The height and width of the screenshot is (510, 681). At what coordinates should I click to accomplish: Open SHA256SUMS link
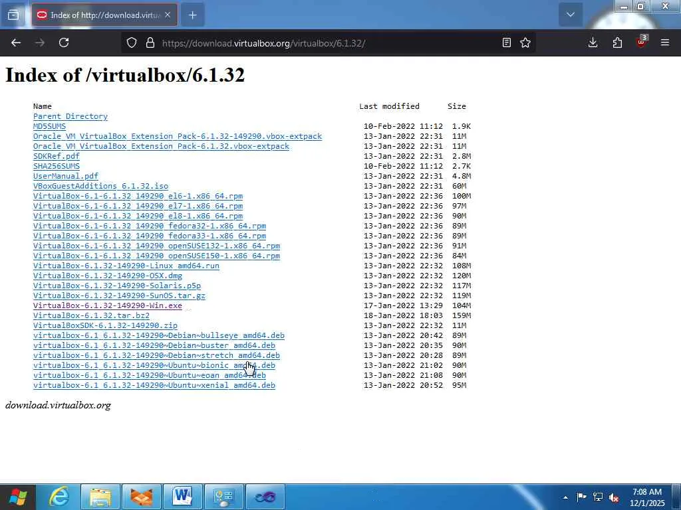coord(57,166)
